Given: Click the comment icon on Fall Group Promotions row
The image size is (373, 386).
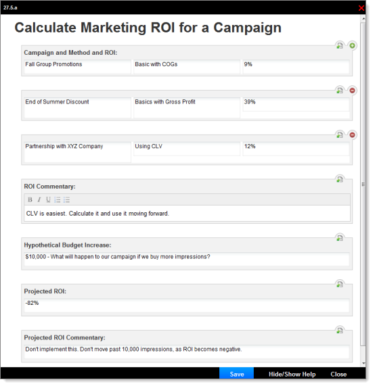Looking at the screenshot, I should [x=340, y=45].
